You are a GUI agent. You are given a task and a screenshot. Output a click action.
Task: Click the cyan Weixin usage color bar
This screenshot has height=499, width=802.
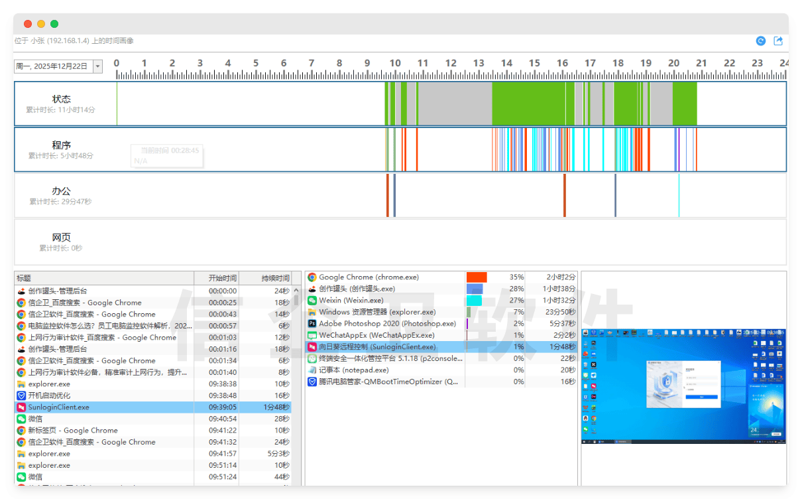coord(474,301)
